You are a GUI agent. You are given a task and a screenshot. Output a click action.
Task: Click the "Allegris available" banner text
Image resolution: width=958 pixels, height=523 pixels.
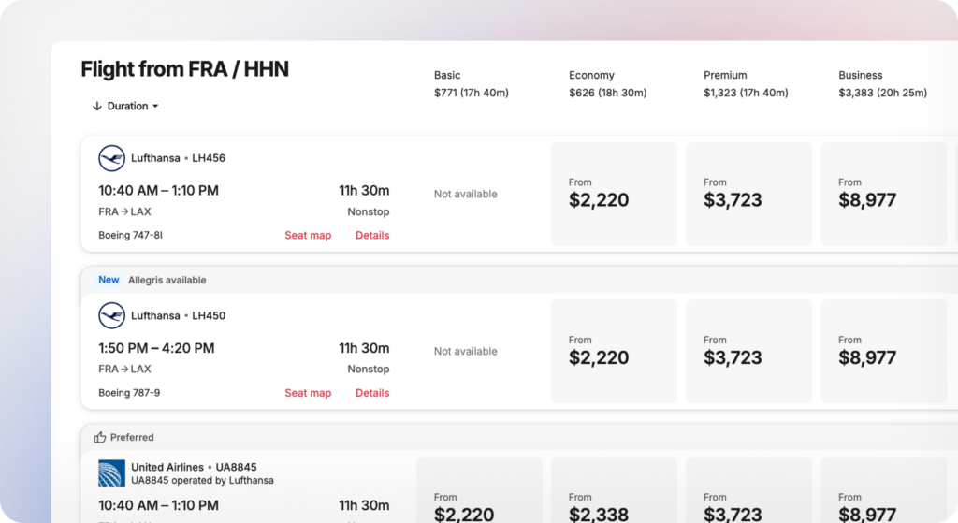coord(167,281)
